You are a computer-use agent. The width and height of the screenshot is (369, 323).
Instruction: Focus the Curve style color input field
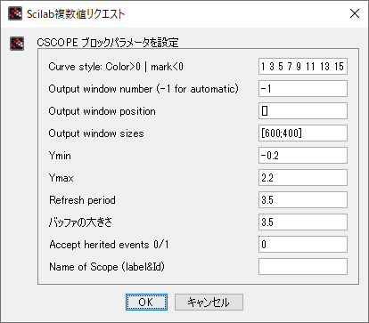303,67
